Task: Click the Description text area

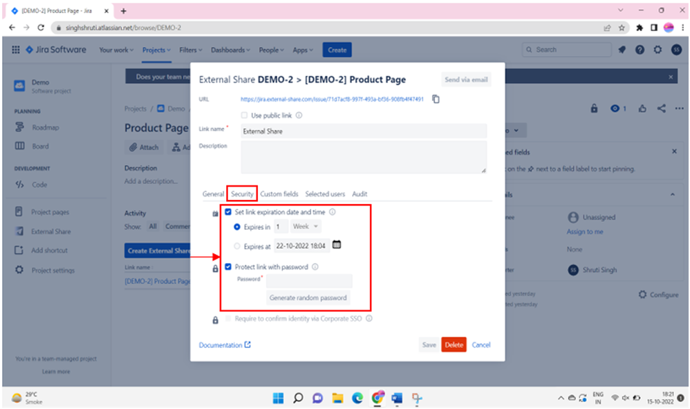Action: click(x=364, y=157)
